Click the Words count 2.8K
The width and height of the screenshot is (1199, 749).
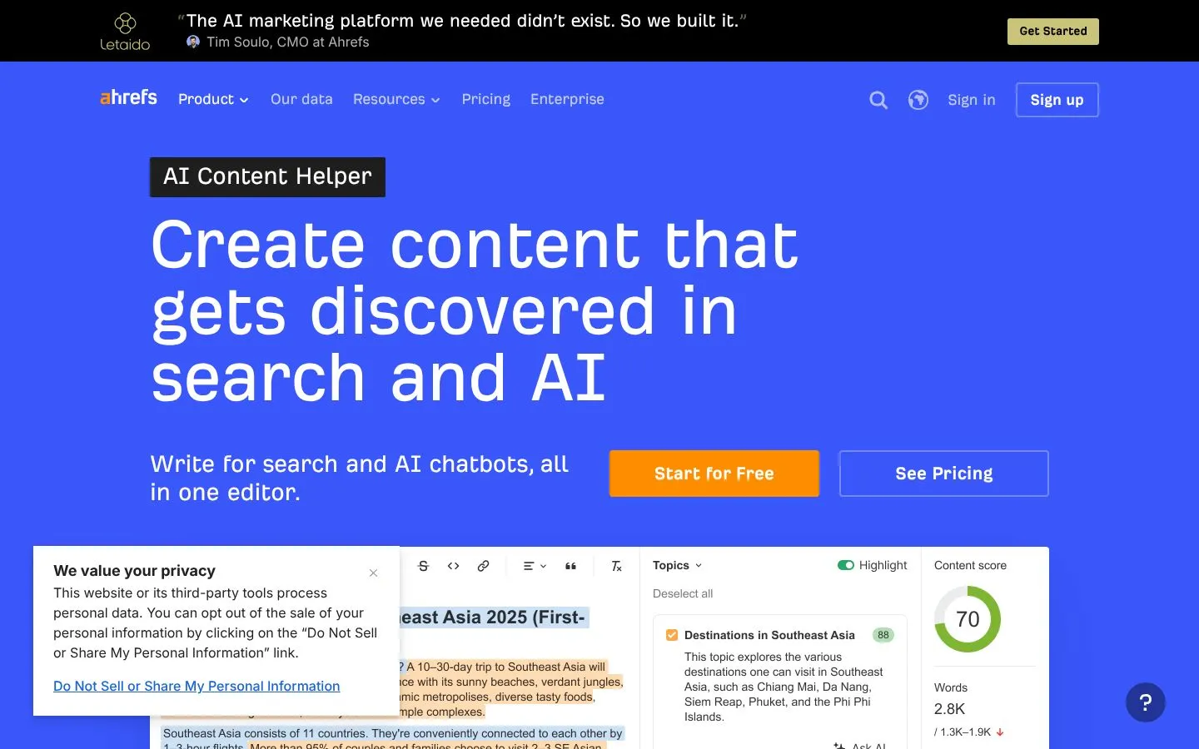coord(950,709)
